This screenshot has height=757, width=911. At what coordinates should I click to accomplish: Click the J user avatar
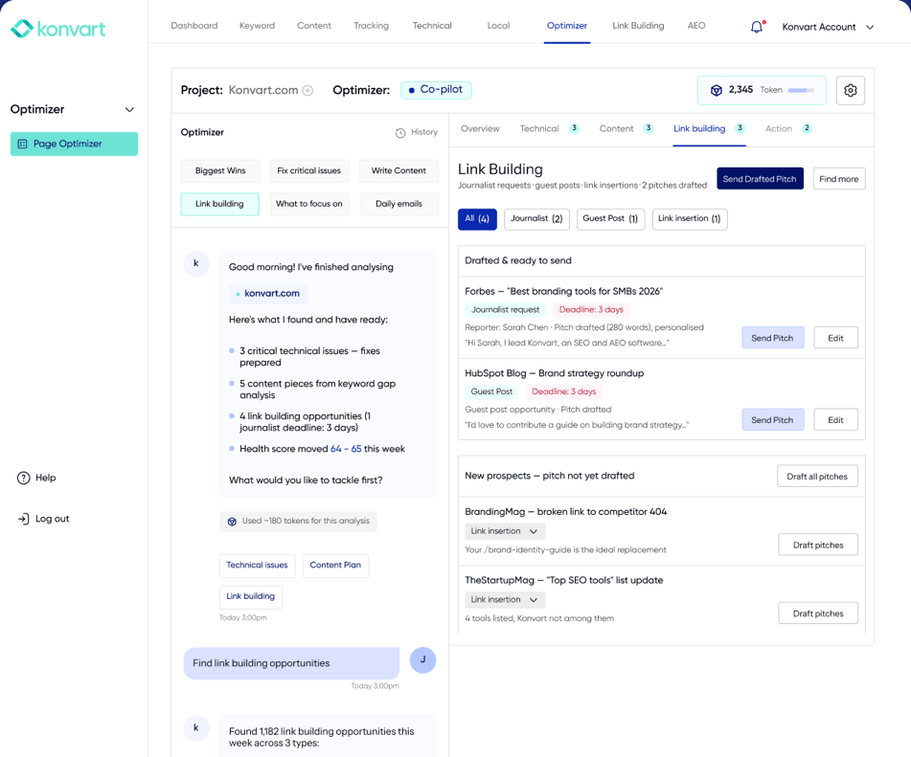click(423, 660)
